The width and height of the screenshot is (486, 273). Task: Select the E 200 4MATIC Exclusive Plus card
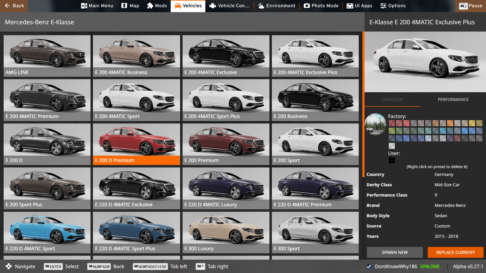coord(315,56)
